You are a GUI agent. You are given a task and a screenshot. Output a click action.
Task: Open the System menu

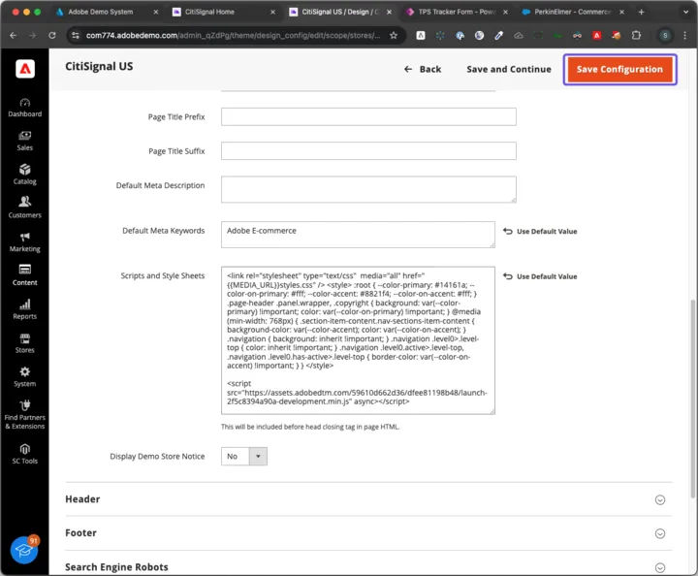(25, 377)
